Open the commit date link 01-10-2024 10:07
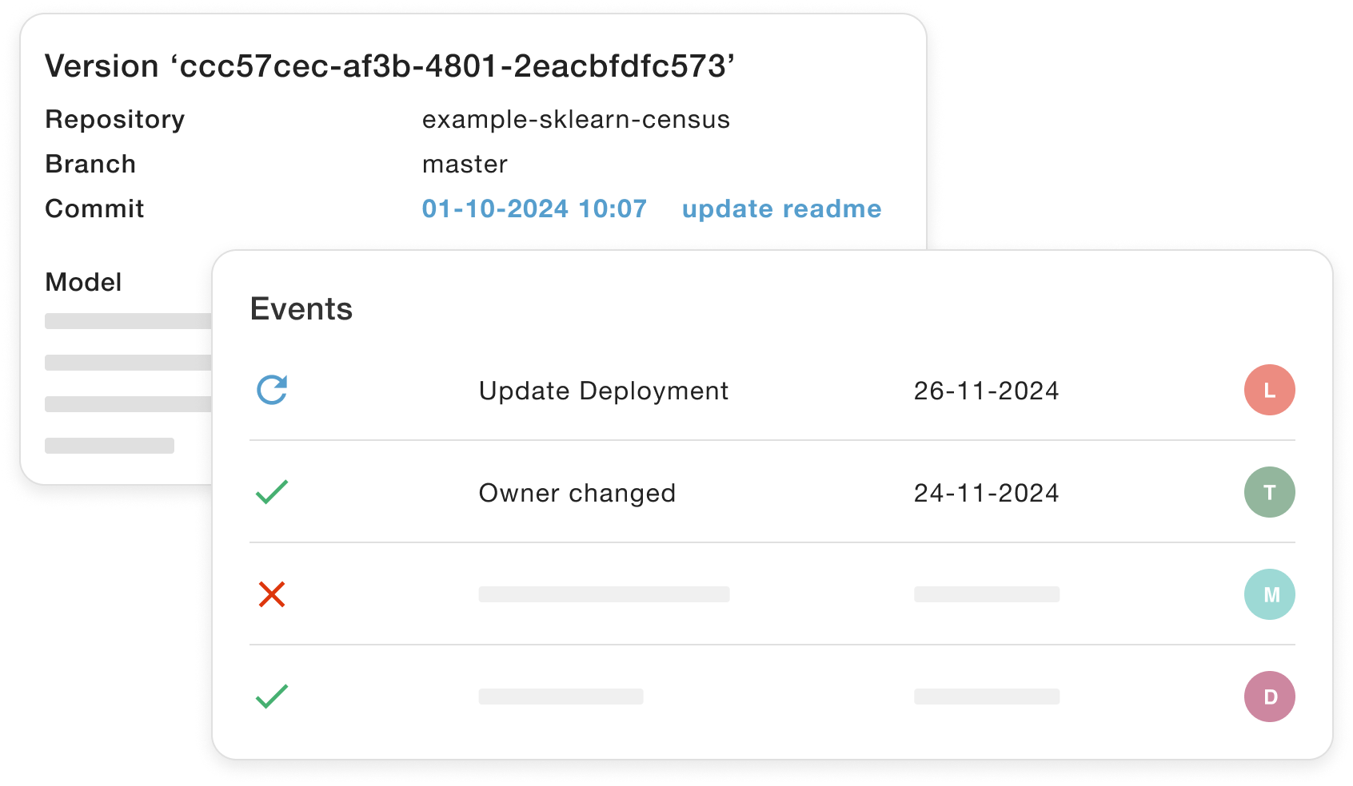 [x=534, y=208]
